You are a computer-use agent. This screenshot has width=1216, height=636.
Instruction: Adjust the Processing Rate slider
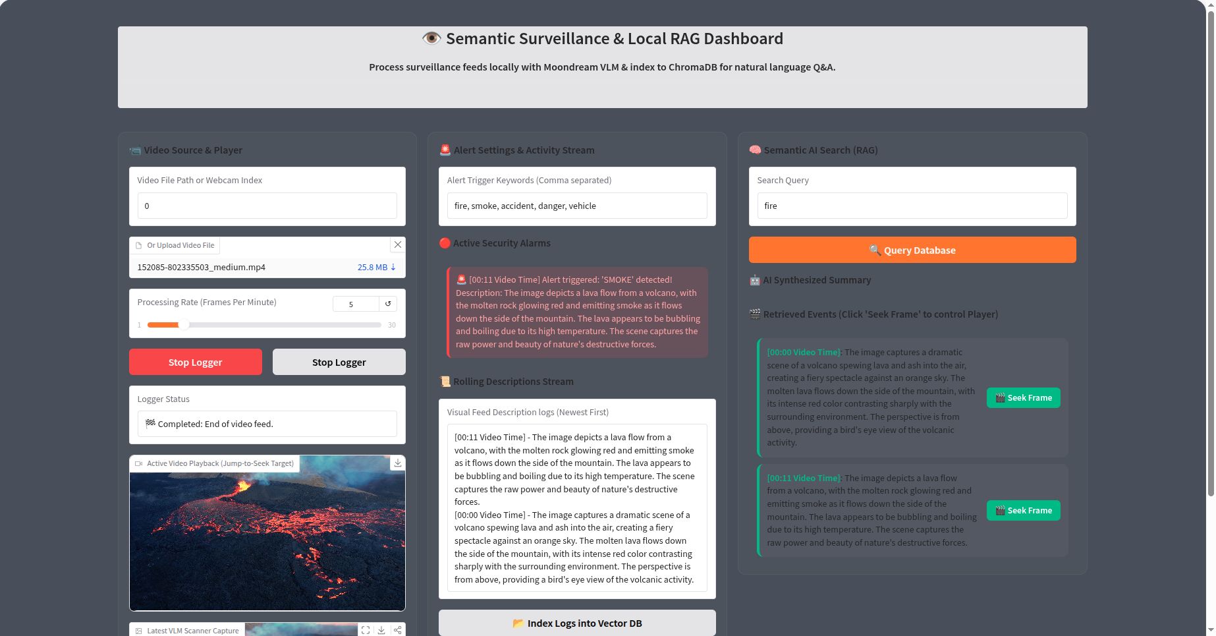pyautogui.click(x=264, y=324)
